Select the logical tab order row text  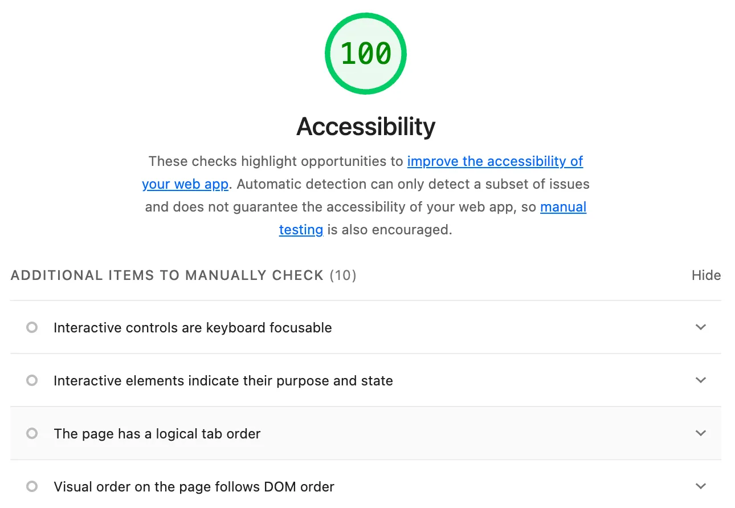(157, 433)
